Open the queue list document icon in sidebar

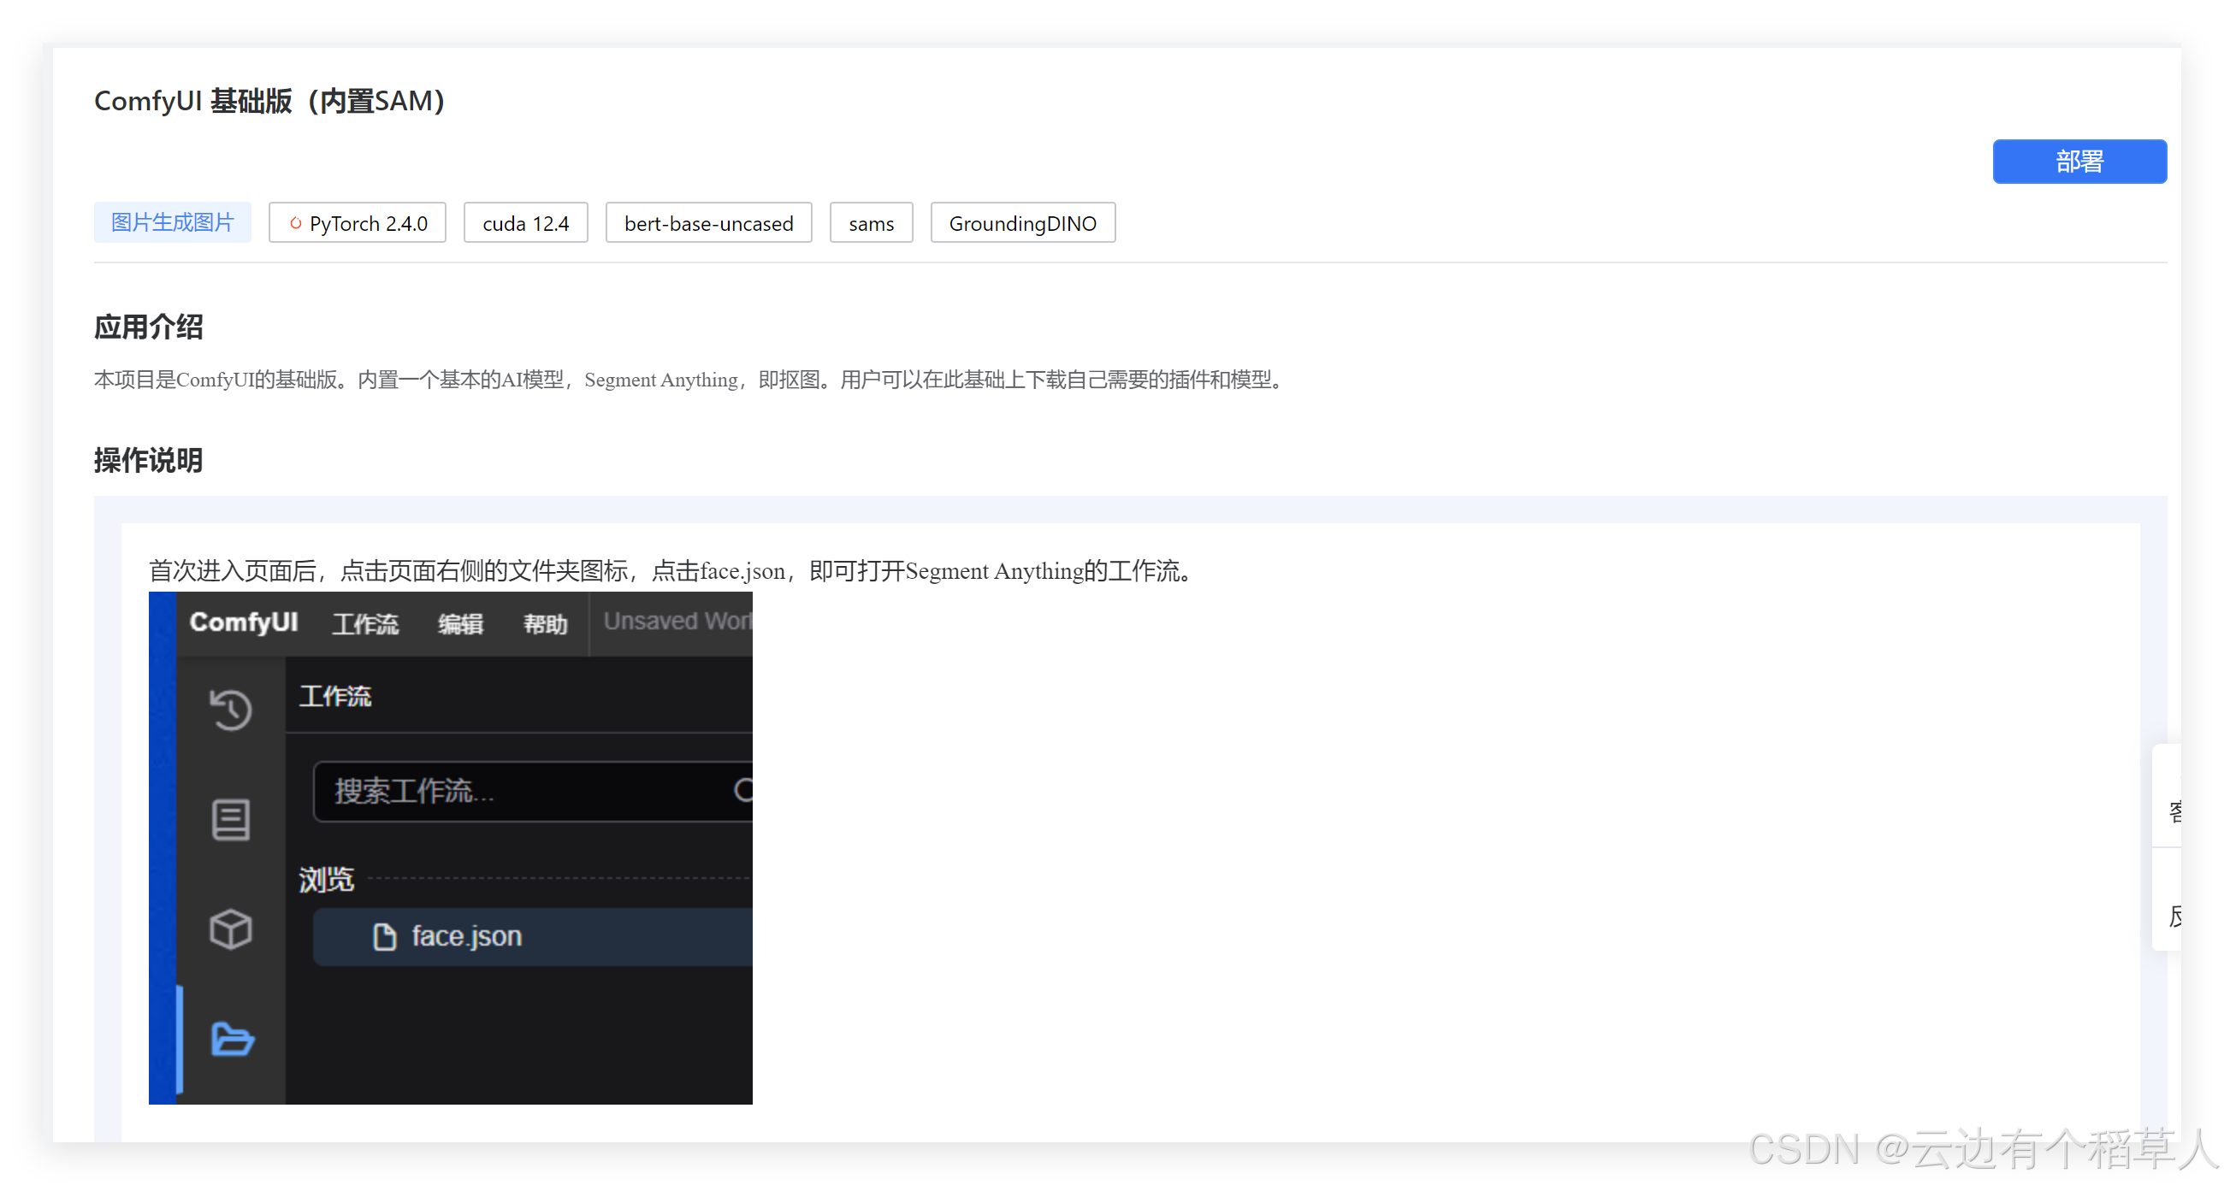click(x=230, y=819)
